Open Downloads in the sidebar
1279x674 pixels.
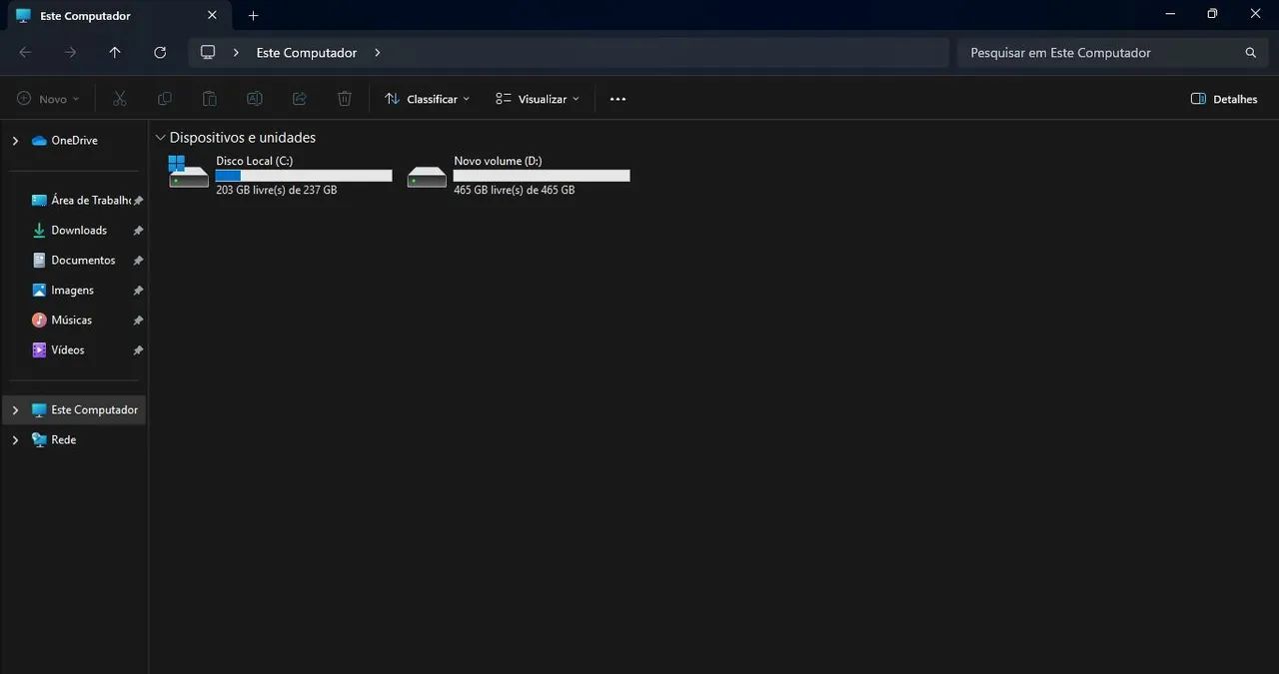coord(79,231)
